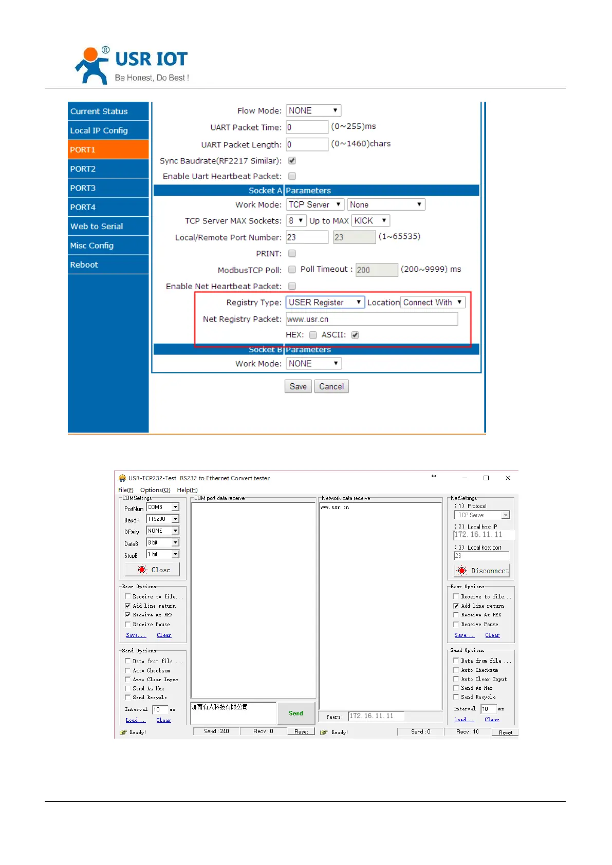Select PORT3 in the sidebar
This screenshot has height=865, width=612.
click(x=108, y=188)
